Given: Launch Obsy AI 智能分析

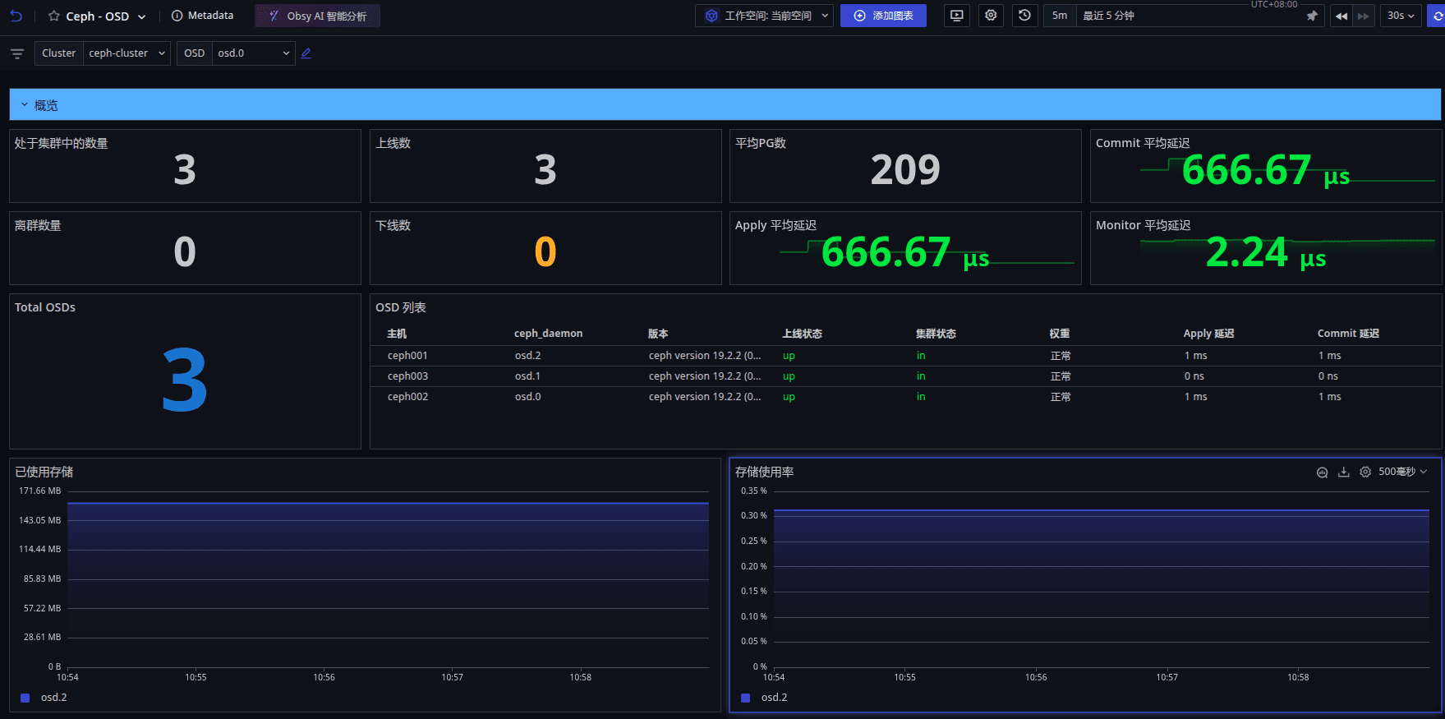Looking at the screenshot, I should (317, 16).
